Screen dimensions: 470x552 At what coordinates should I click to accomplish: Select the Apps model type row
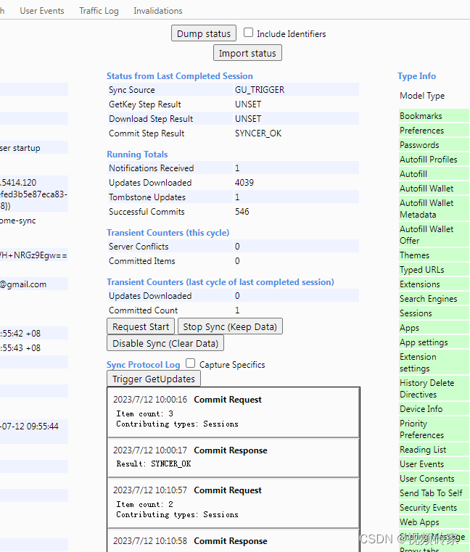coord(434,327)
